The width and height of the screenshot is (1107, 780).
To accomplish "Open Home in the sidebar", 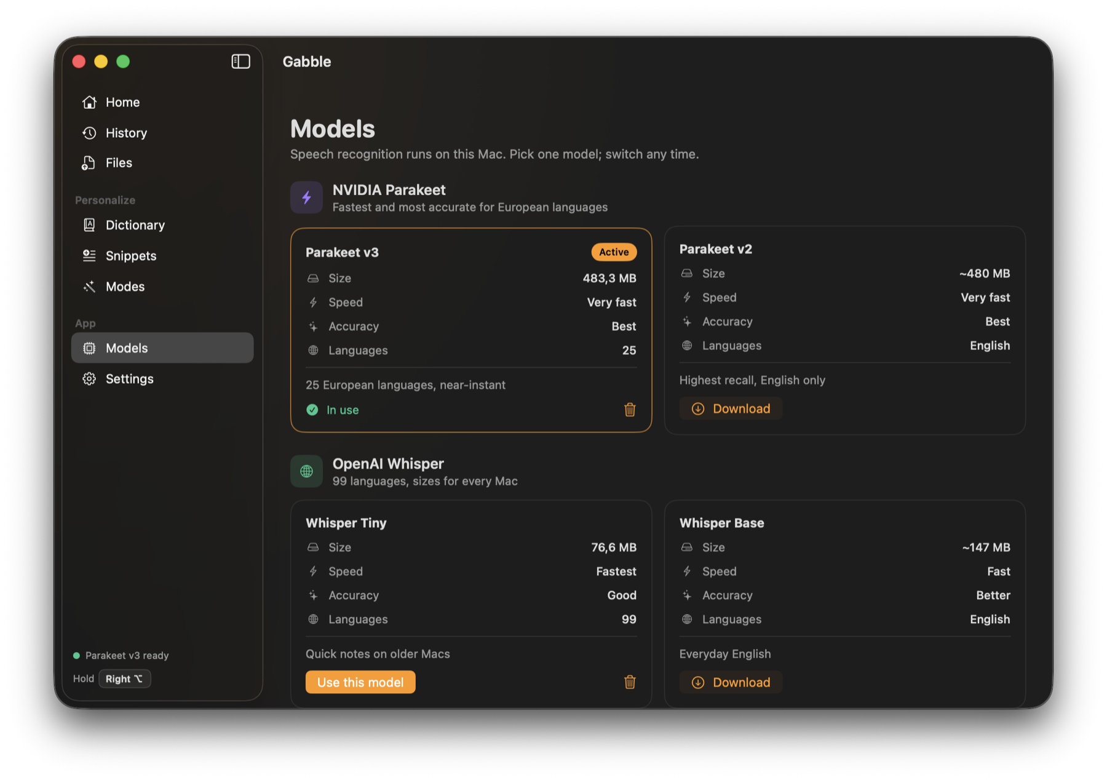I will tap(162, 102).
